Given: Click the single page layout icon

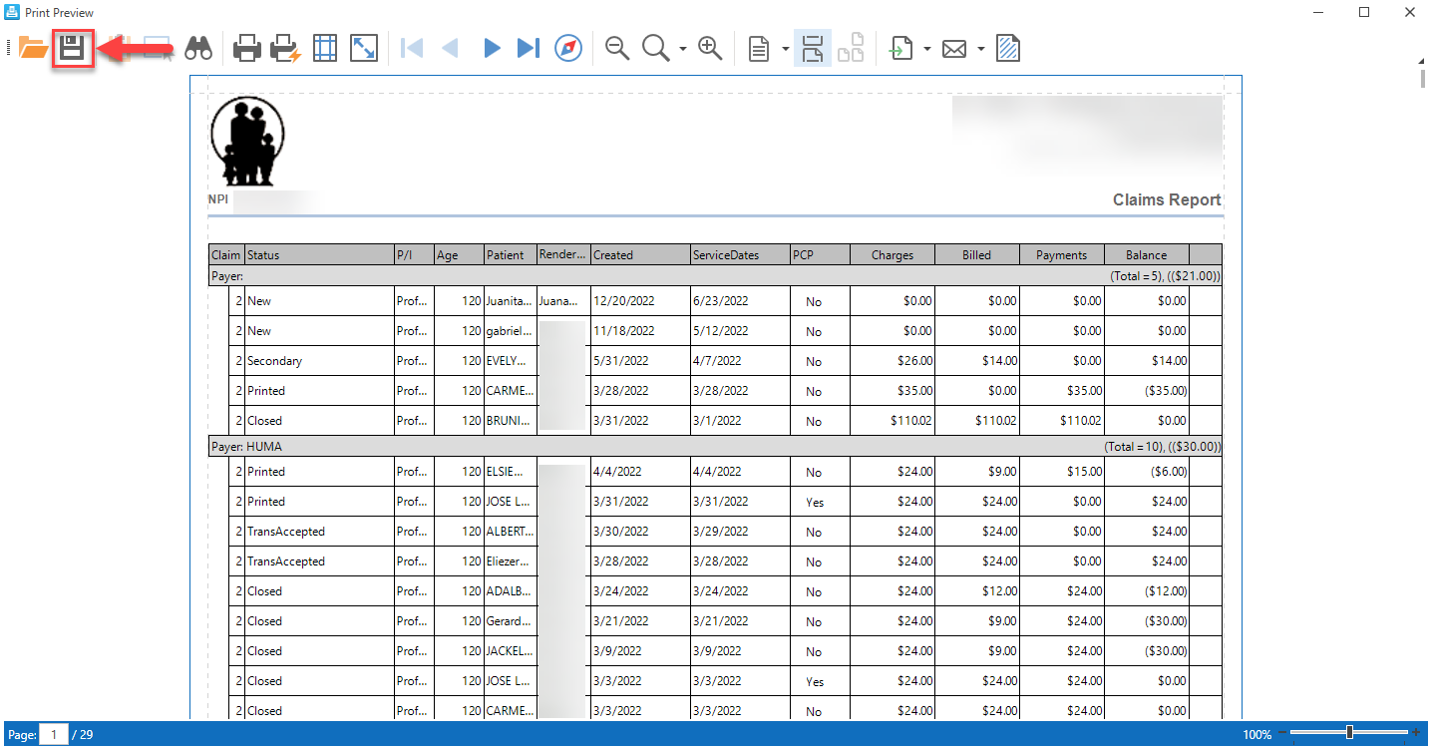Looking at the screenshot, I should click(759, 48).
